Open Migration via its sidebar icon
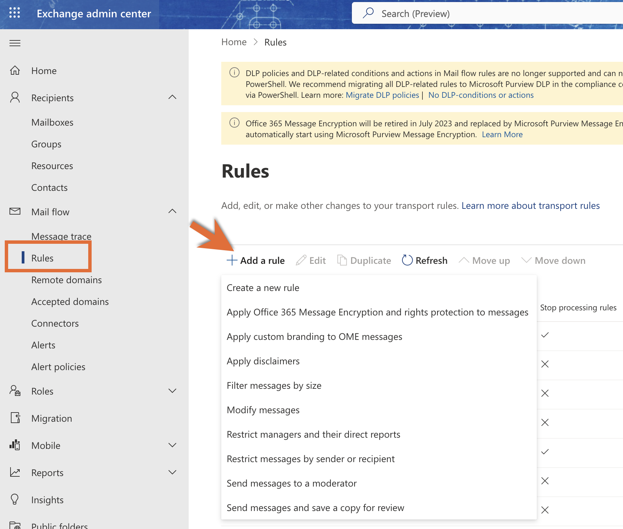623x529 pixels. click(15, 418)
